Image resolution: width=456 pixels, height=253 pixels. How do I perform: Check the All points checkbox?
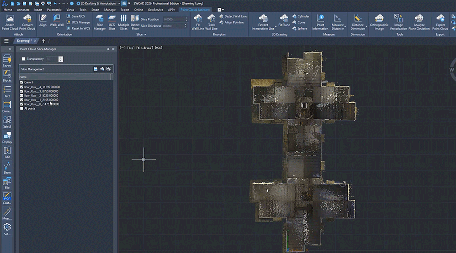click(x=21, y=108)
